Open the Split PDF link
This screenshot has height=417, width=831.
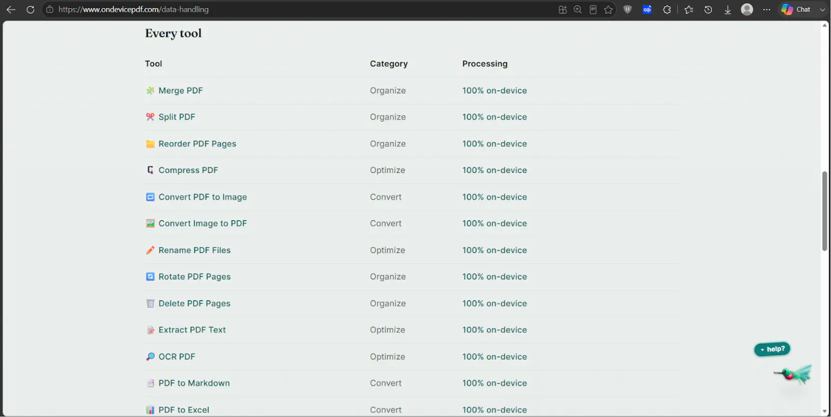click(x=177, y=117)
